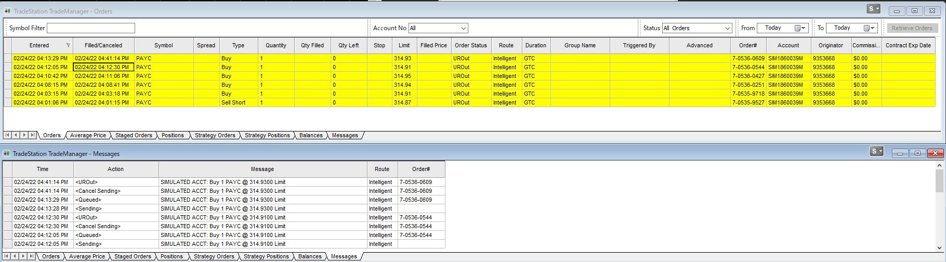Image resolution: width=946 pixels, height=262 pixels.
Task: Click the Messages window scroll up arrow
Action: point(939,165)
